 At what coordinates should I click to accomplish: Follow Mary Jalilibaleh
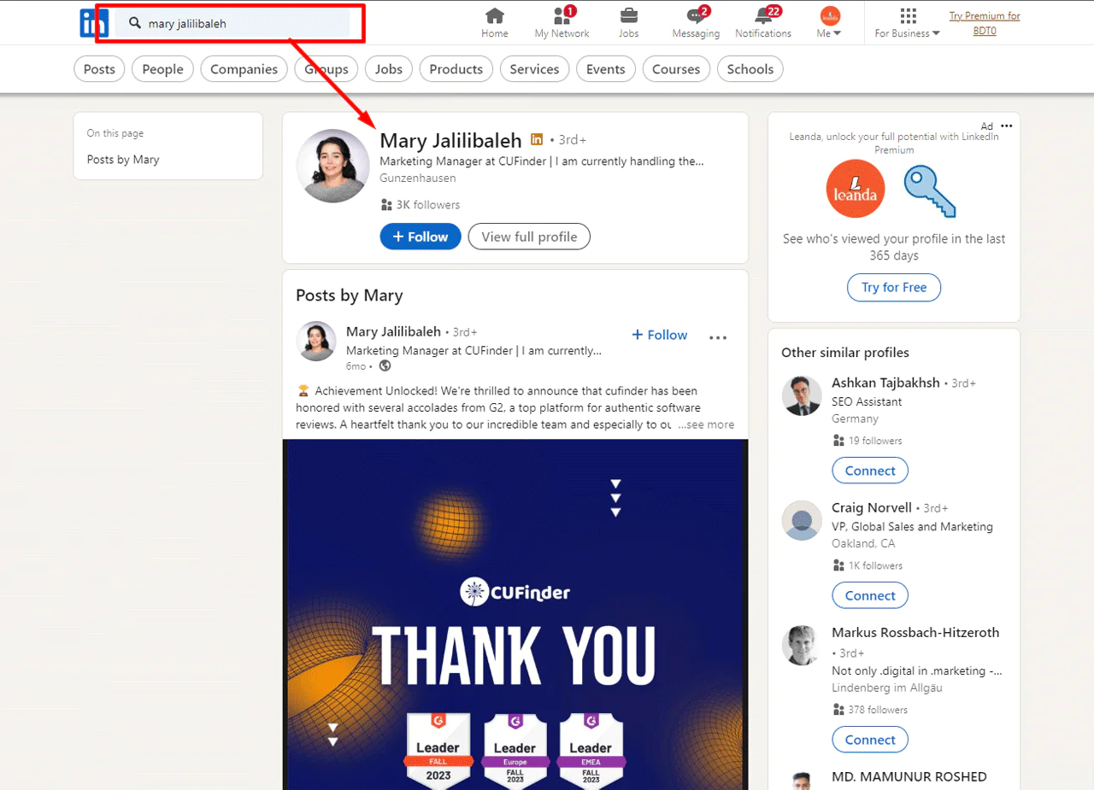pos(420,237)
